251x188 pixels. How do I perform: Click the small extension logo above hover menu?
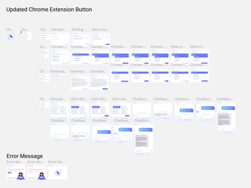pyautogui.click(x=21, y=32)
